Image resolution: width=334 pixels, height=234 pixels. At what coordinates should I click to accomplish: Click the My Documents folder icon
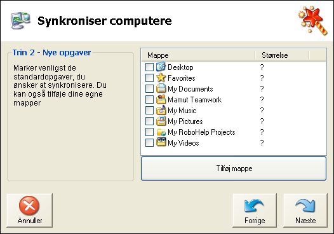tap(161, 88)
